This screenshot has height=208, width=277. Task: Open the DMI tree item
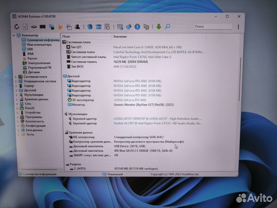(x=28, y=49)
